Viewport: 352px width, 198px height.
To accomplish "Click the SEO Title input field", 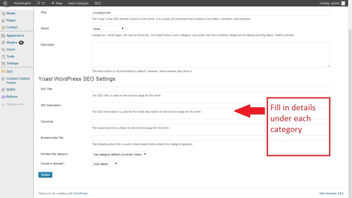I will click(x=211, y=89).
